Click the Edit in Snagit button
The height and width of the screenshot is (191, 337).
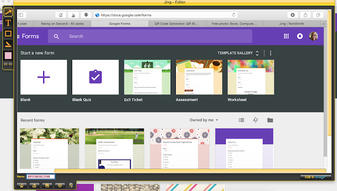point(315,177)
